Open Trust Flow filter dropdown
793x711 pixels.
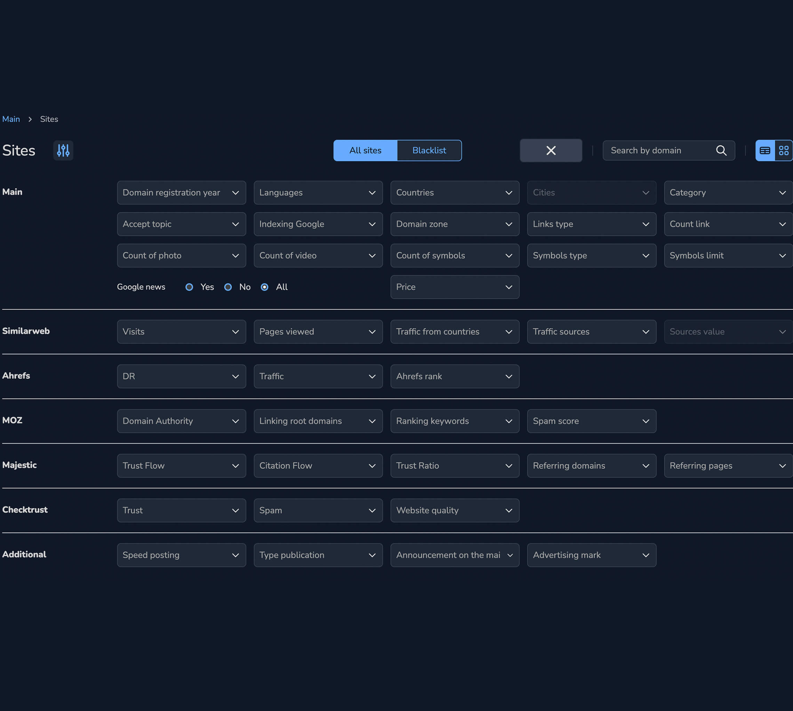181,466
